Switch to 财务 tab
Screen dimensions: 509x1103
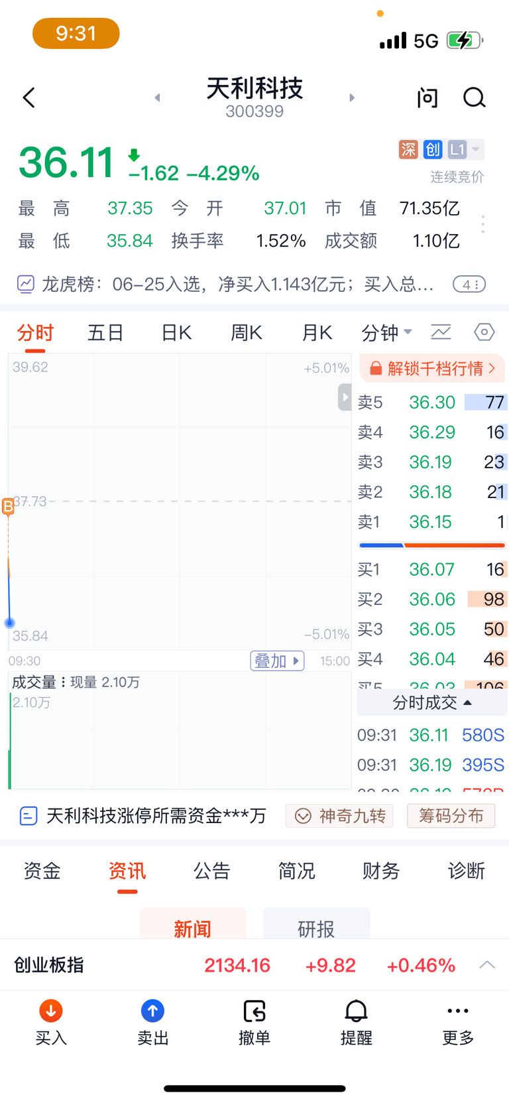382,870
